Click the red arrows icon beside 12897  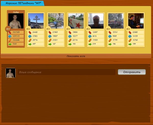pos(90,32)
